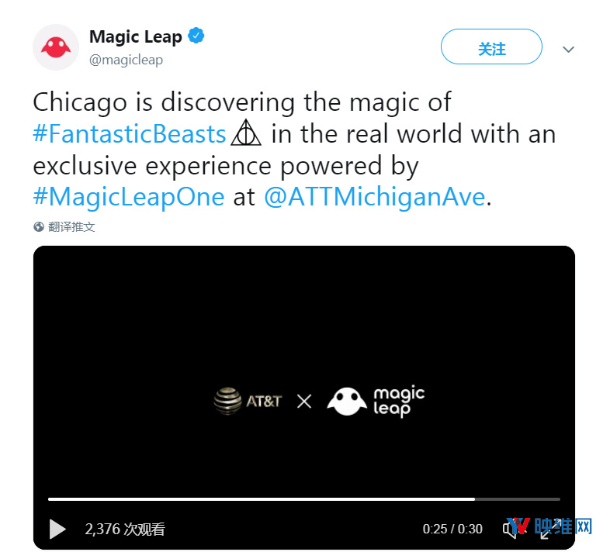Viewport: 610px width, 552px height.
Task: Click the AT&T globe logo in video
Action: click(227, 401)
